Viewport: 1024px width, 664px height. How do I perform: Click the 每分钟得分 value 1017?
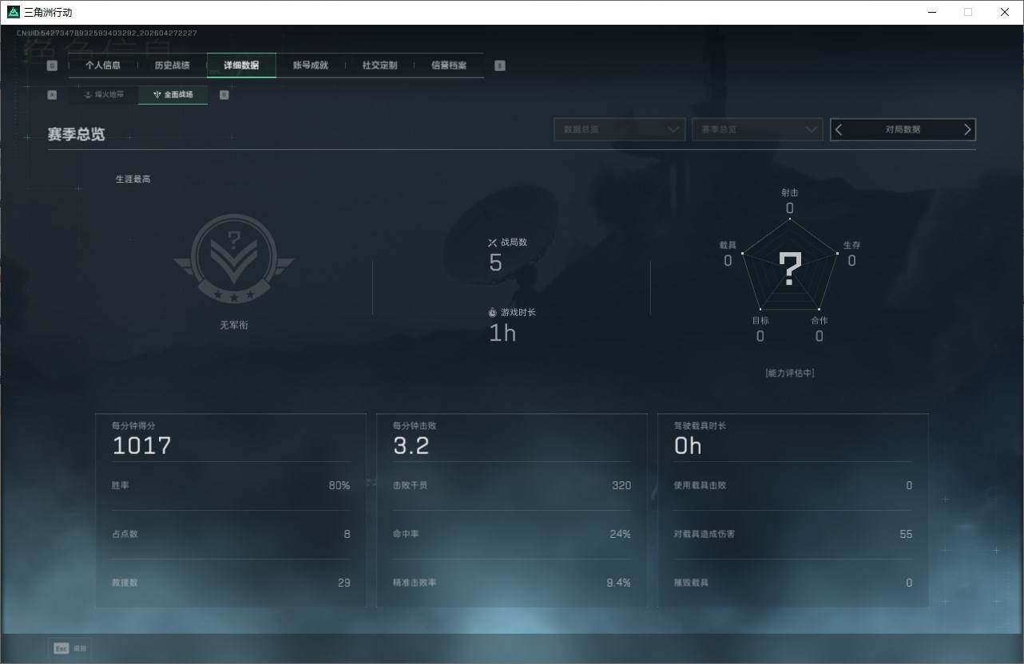tap(142, 446)
